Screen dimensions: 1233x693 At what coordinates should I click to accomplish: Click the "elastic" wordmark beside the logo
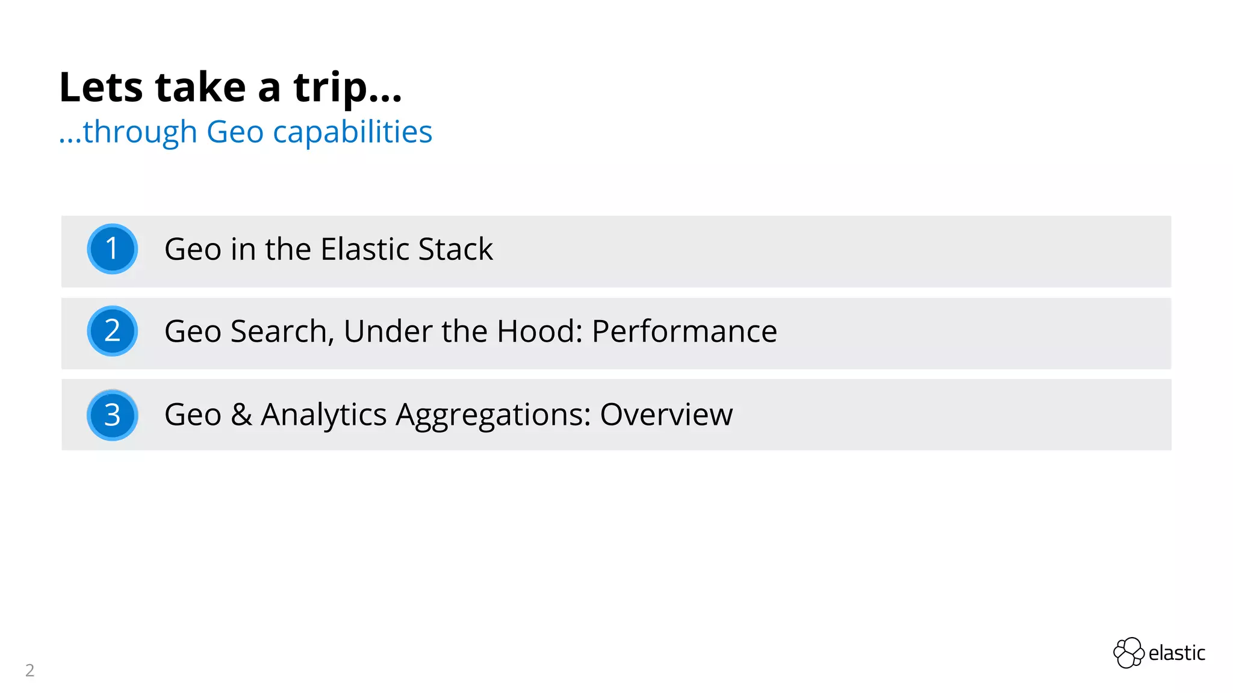(1176, 653)
